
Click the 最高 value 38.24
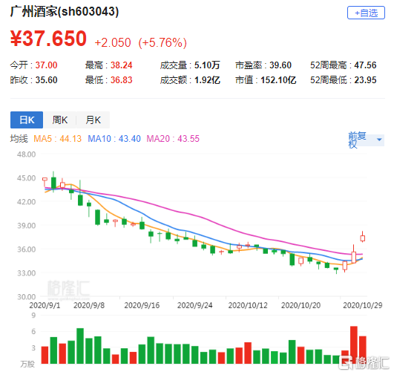pos(122,65)
